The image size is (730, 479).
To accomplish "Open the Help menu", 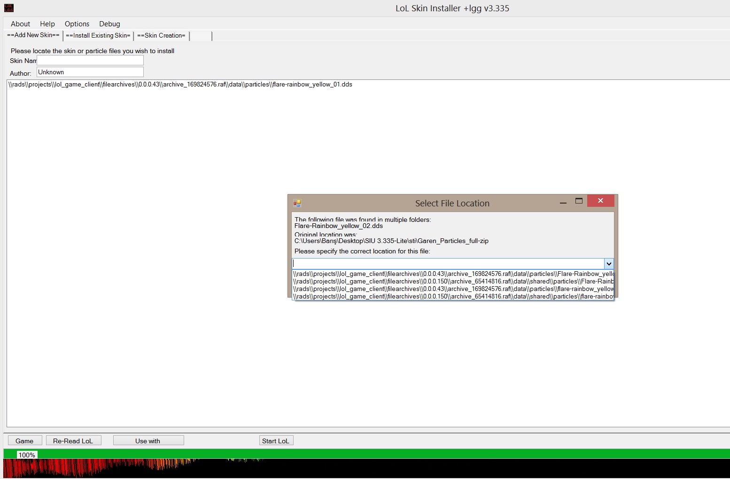I will point(47,24).
